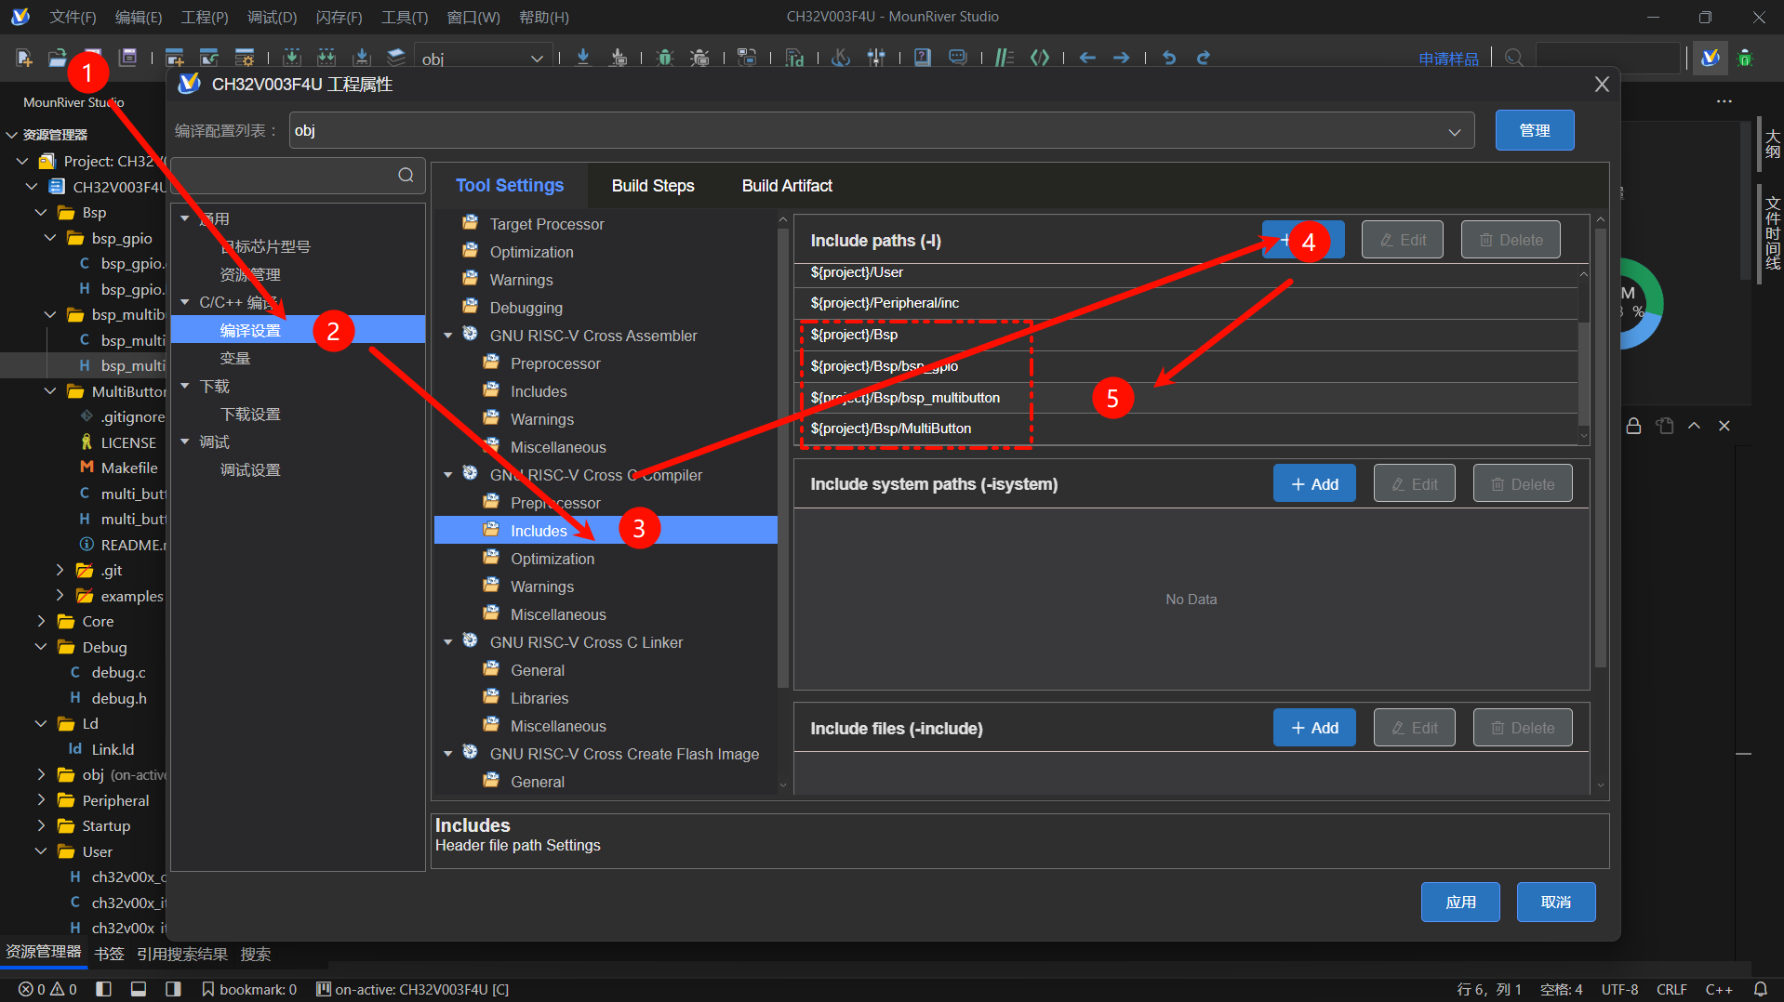The width and height of the screenshot is (1784, 1002).
Task: Collapse the 下载 settings group
Action: (185, 386)
